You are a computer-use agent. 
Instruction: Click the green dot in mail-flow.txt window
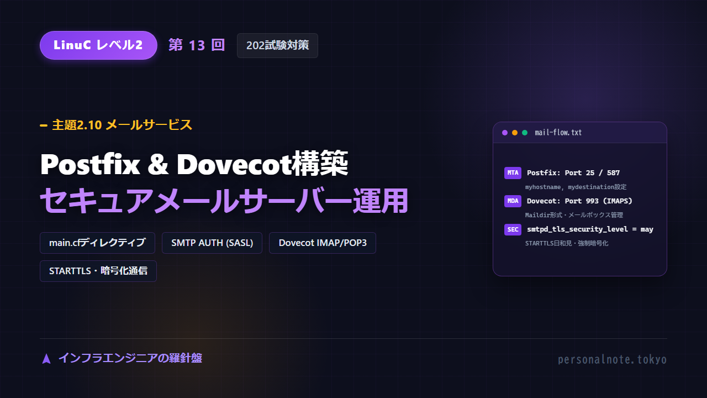pos(525,133)
